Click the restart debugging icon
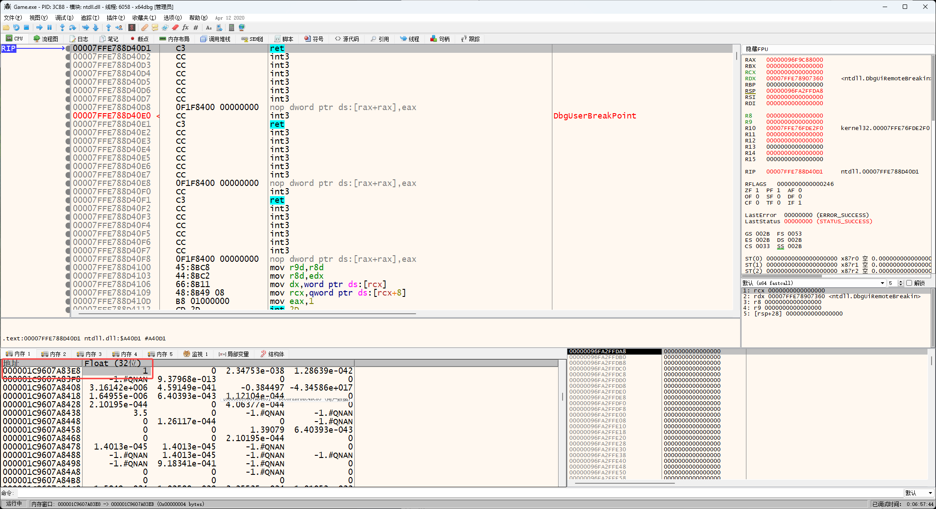936x509 pixels. tap(16, 28)
